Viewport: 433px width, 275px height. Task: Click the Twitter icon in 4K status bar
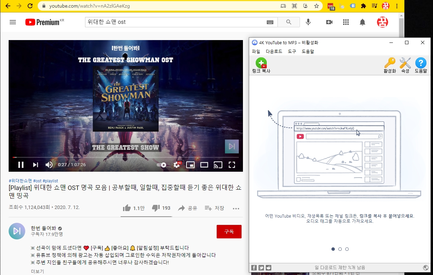(261, 268)
